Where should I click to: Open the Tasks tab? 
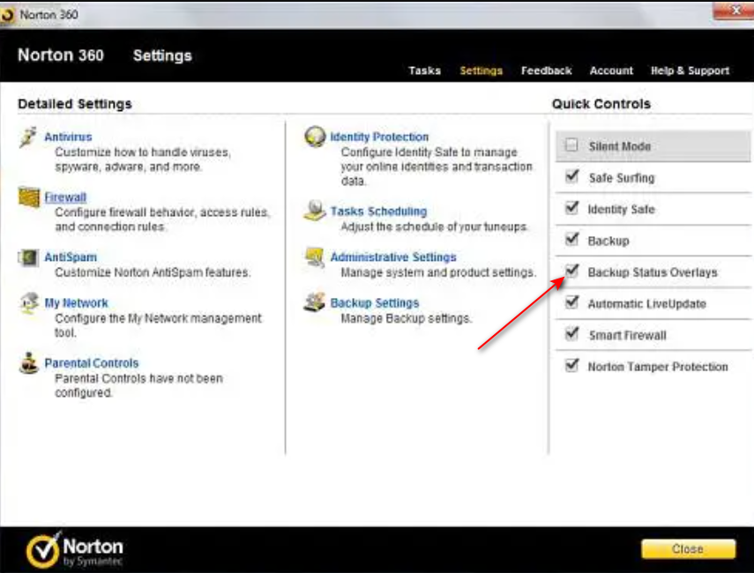tap(424, 71)
